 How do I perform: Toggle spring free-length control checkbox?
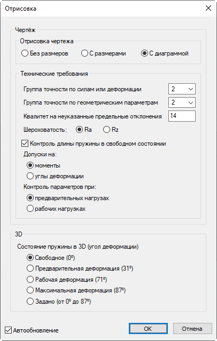point(25,144)
